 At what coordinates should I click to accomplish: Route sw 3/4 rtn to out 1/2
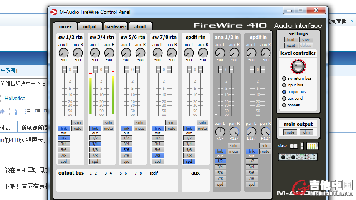(95, 138)
